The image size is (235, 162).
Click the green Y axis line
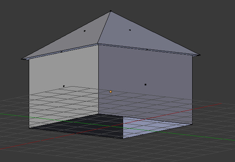[195, 135]
